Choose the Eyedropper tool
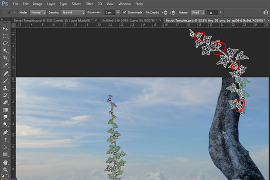Viewport: 270px width, 180px height. (x=5, y=65)
